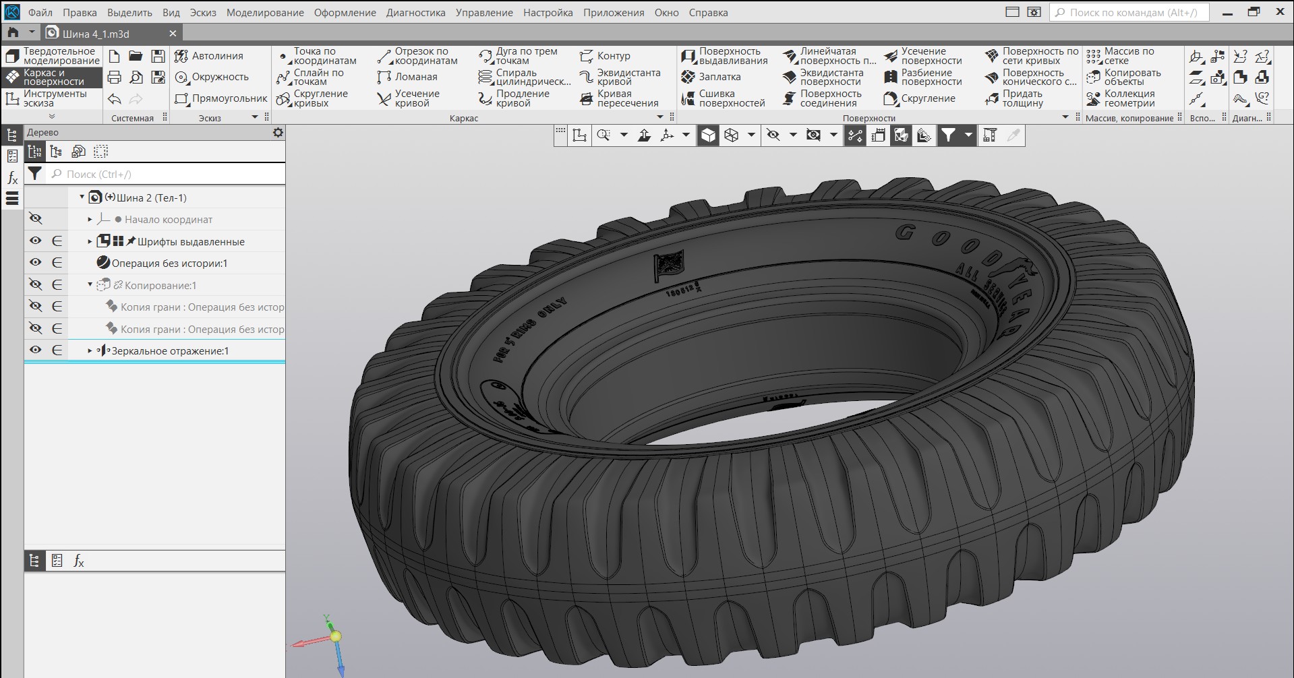Toggle visibility of Зеркальное отражение:1
The image size is (1294, 678).
(x=35, y=350)
